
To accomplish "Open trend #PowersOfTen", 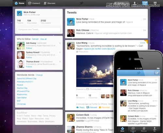I will coord(23,91).
